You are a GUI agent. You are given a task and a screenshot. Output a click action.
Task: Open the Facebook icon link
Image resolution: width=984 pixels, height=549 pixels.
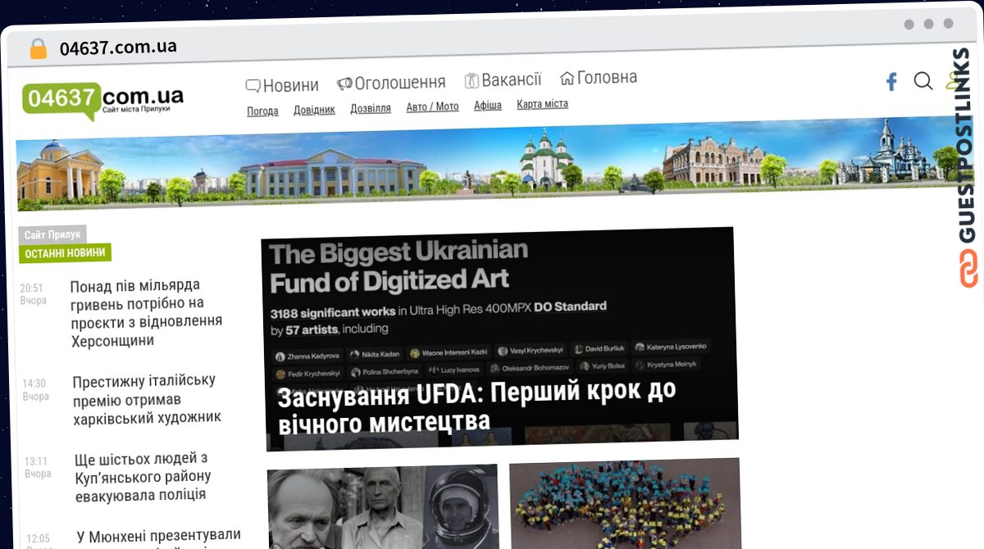[x=891, y=81]
